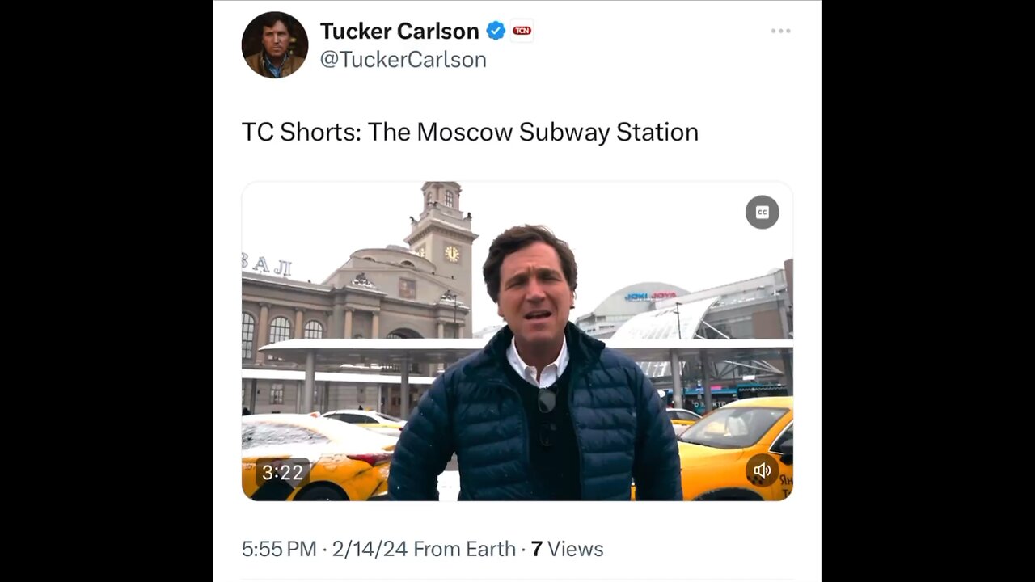
Task: Click the "From Earth" location label
Action: (x=464, y=550)
